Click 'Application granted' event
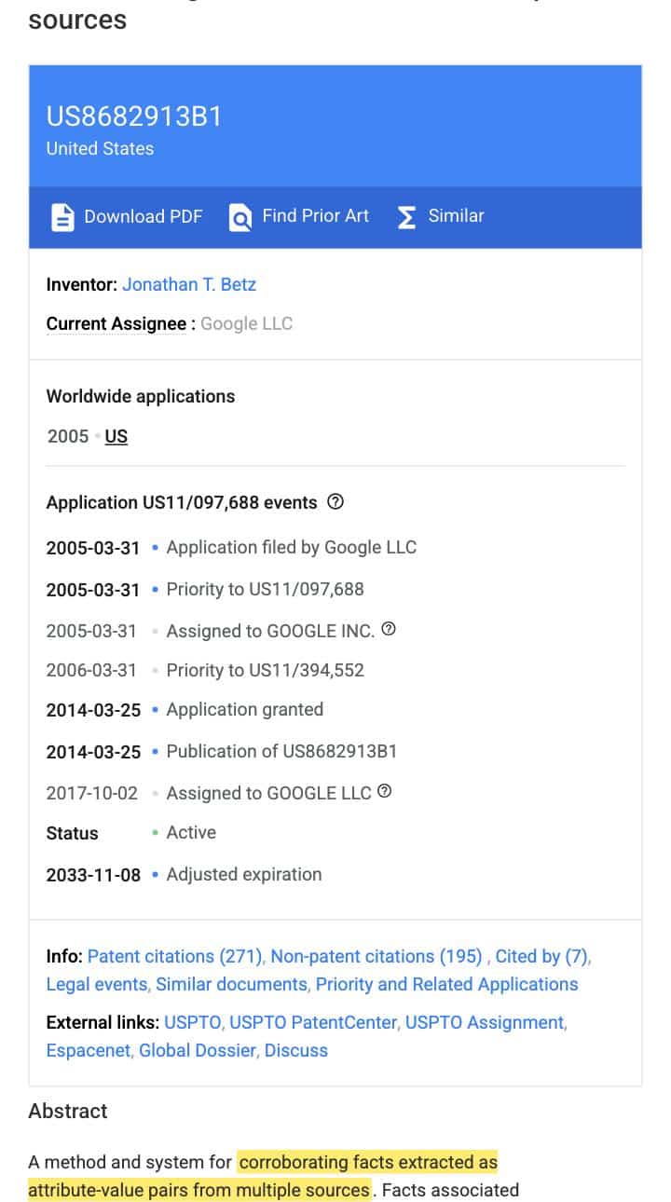 pyautogui.click(x=245, y=709)
